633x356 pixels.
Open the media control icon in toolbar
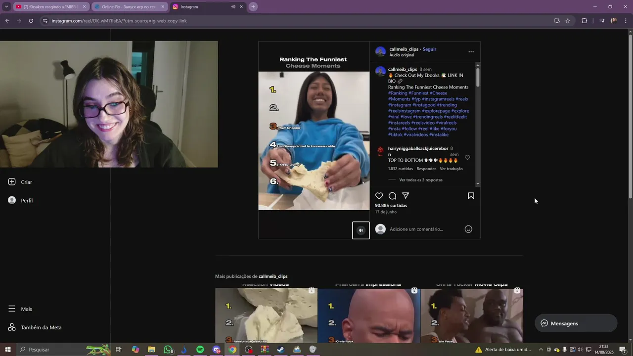(602, 21)
